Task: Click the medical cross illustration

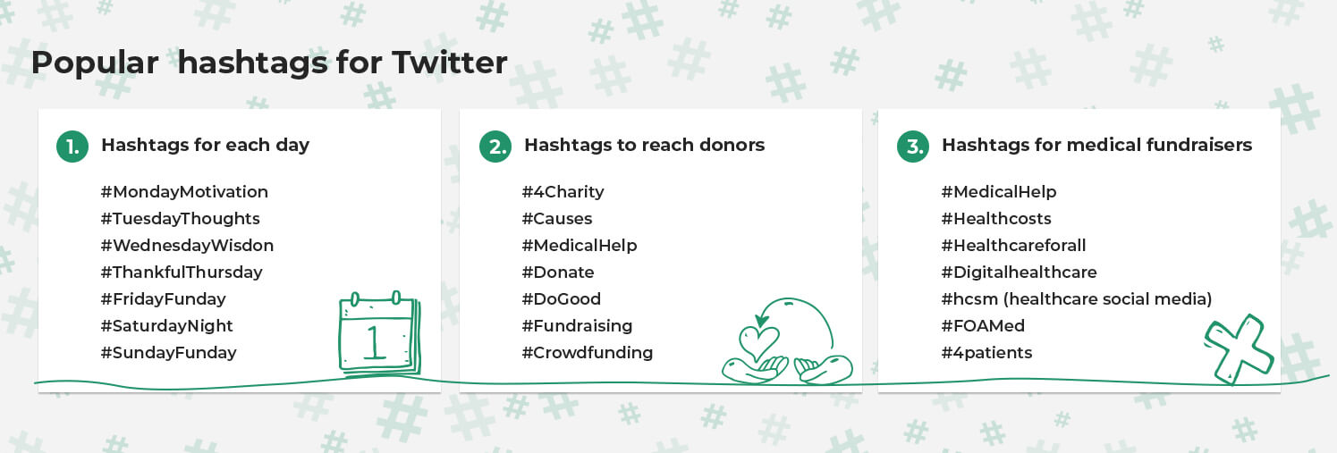Action: (1238, 347)
